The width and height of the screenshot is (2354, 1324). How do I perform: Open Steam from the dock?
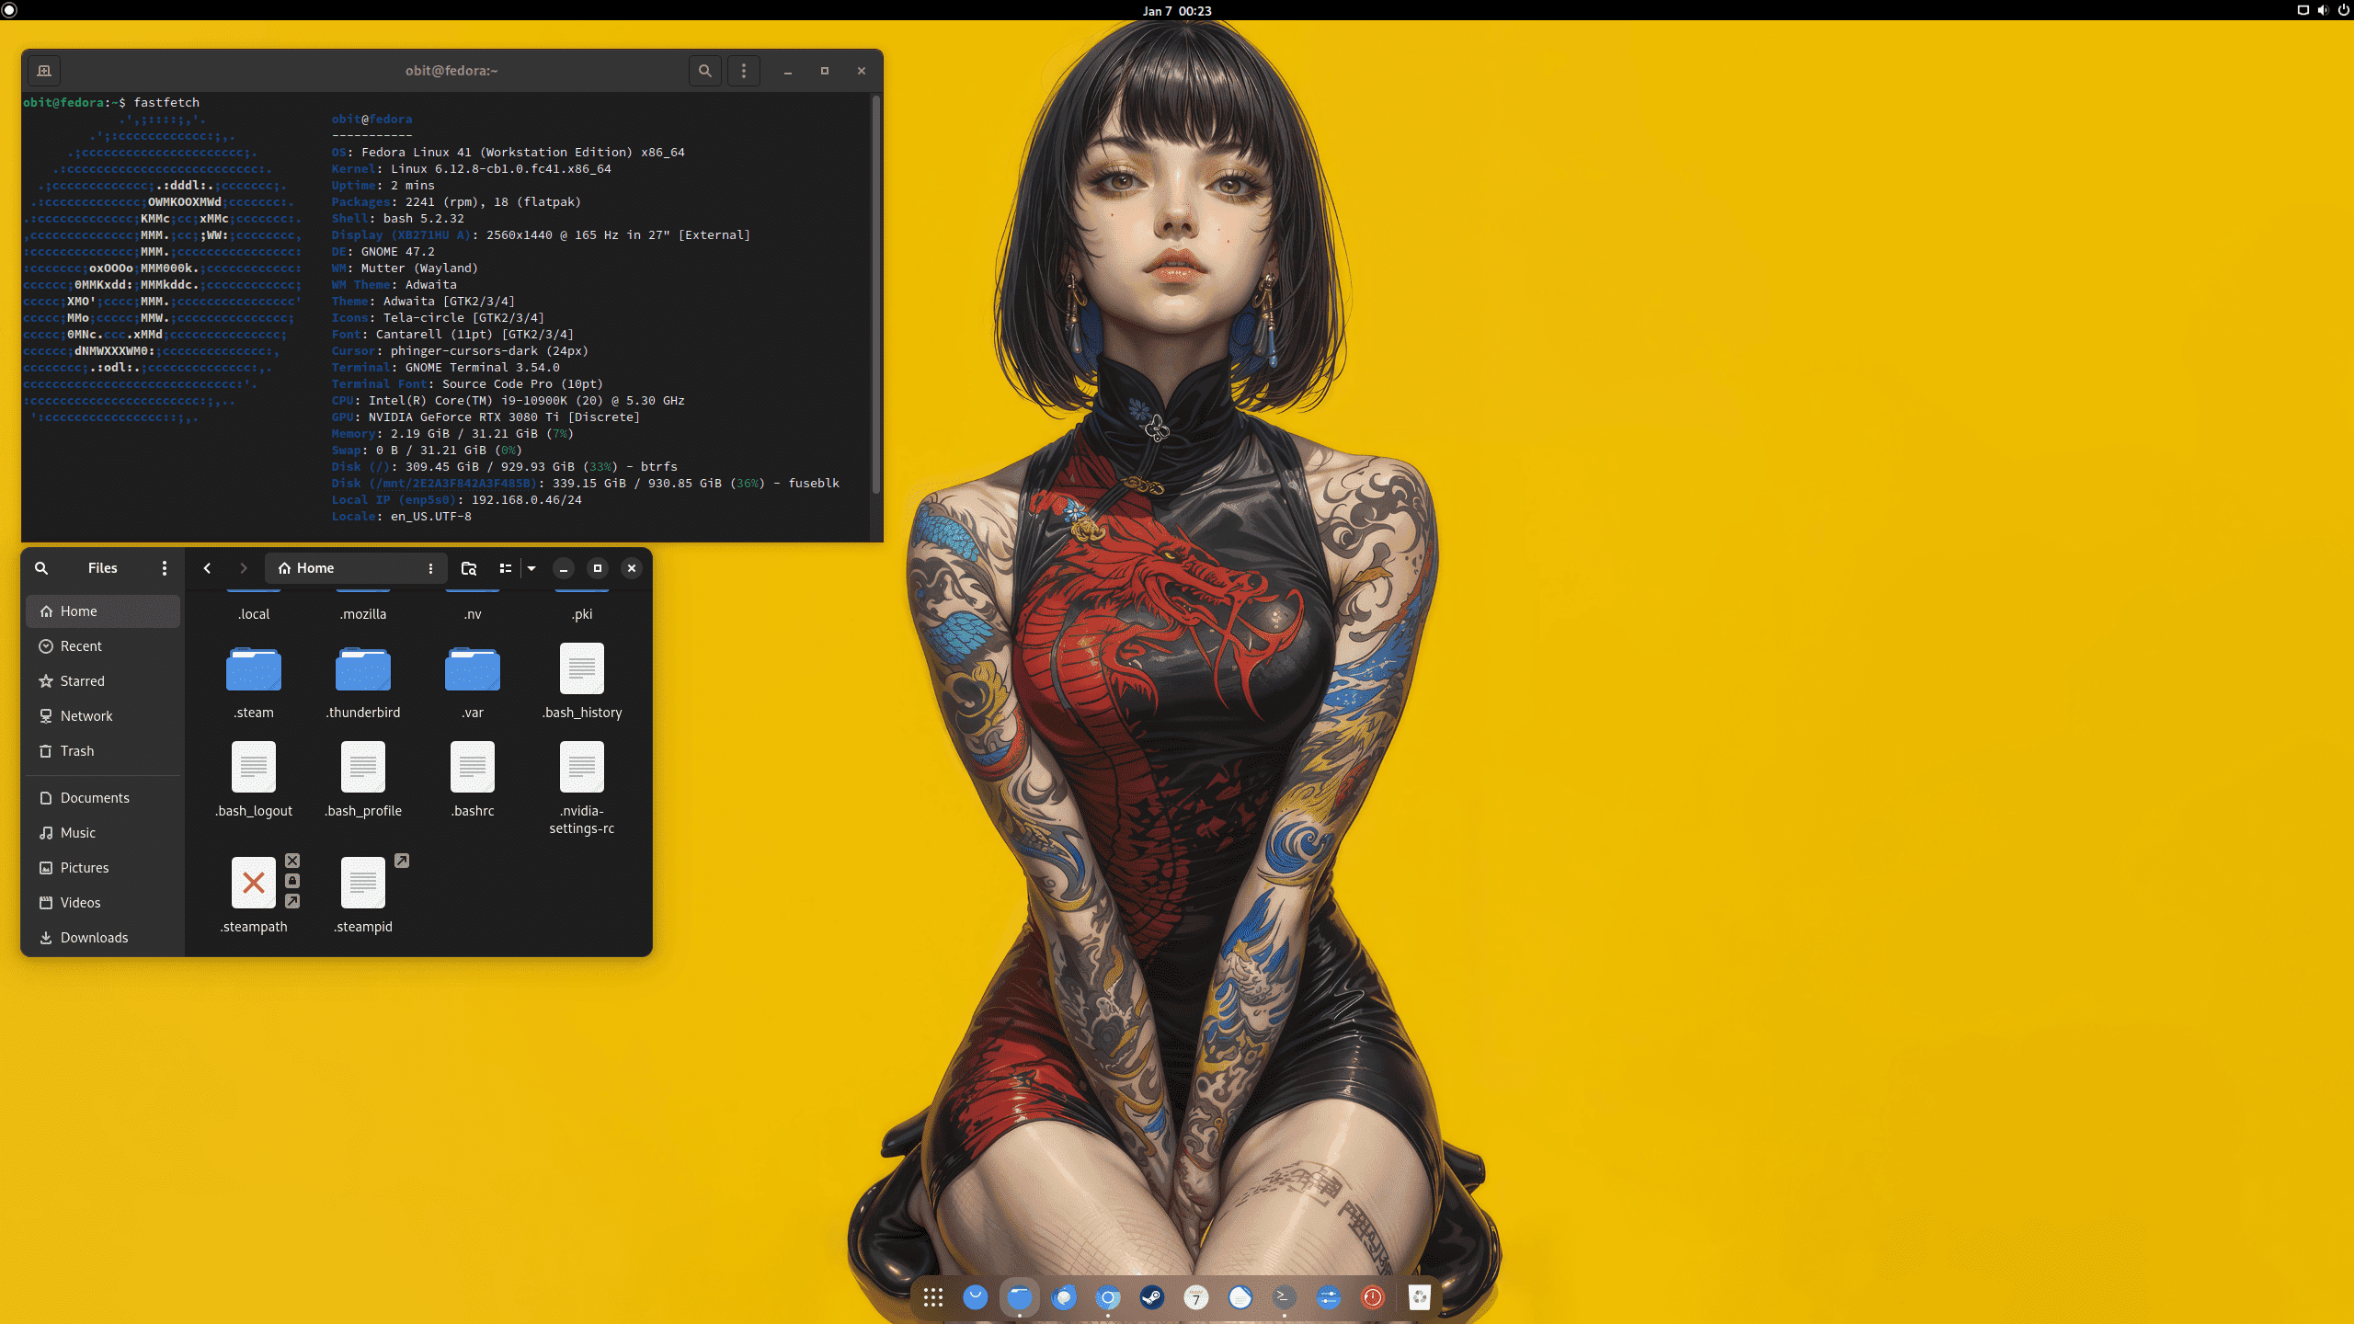[x=1151, y=1297]
